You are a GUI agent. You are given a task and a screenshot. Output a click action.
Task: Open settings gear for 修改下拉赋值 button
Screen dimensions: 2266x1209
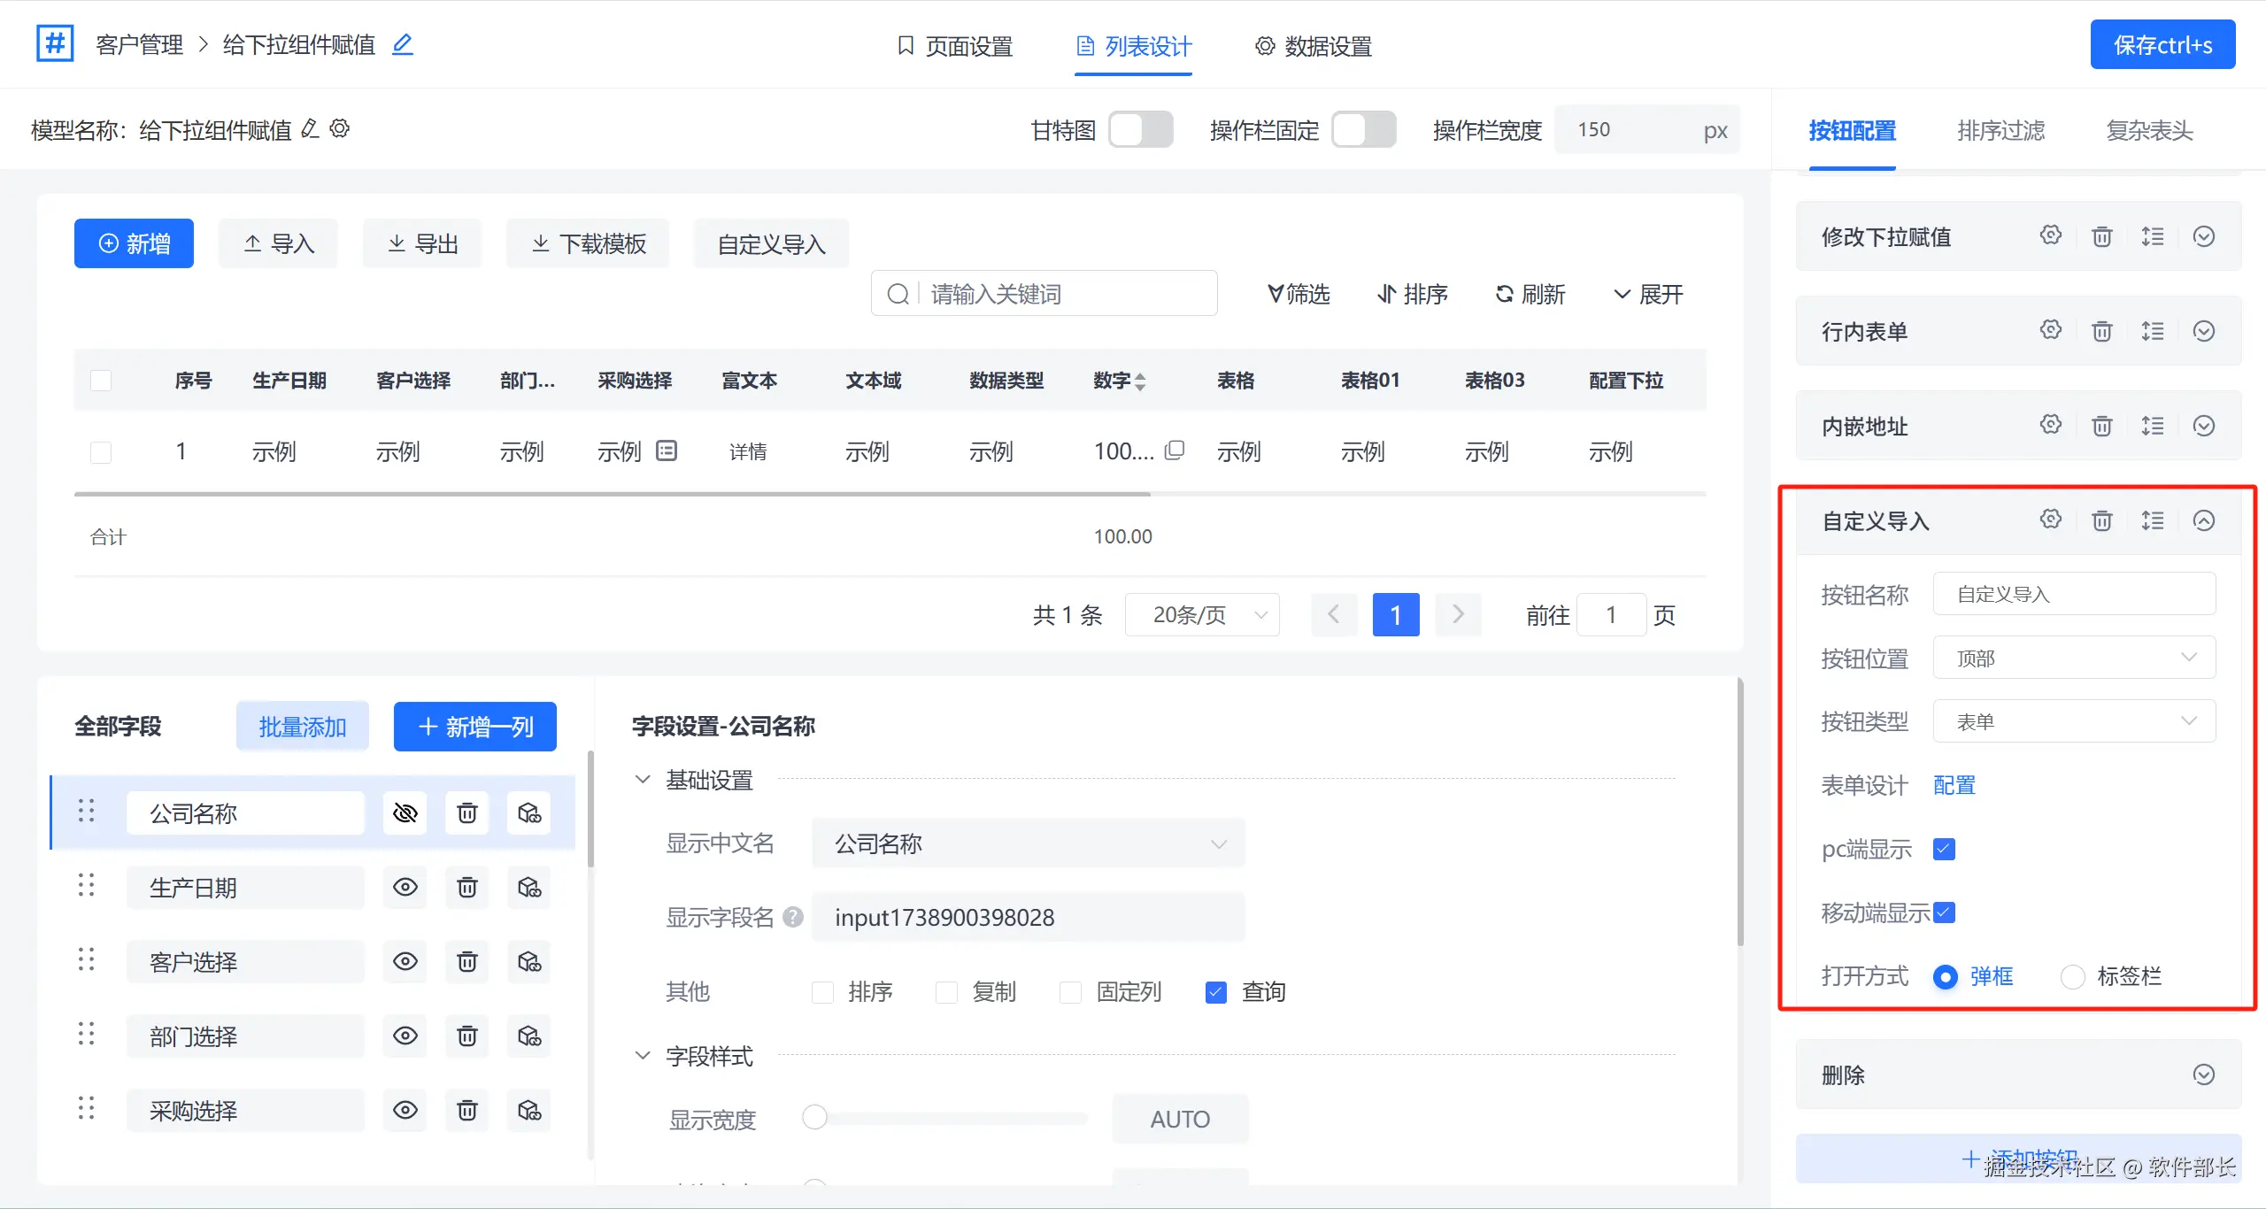click(x=2051, y=235)
